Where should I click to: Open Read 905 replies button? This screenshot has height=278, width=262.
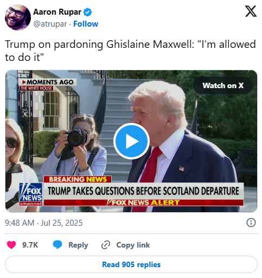pyautogui.click(x=131, y=264)
